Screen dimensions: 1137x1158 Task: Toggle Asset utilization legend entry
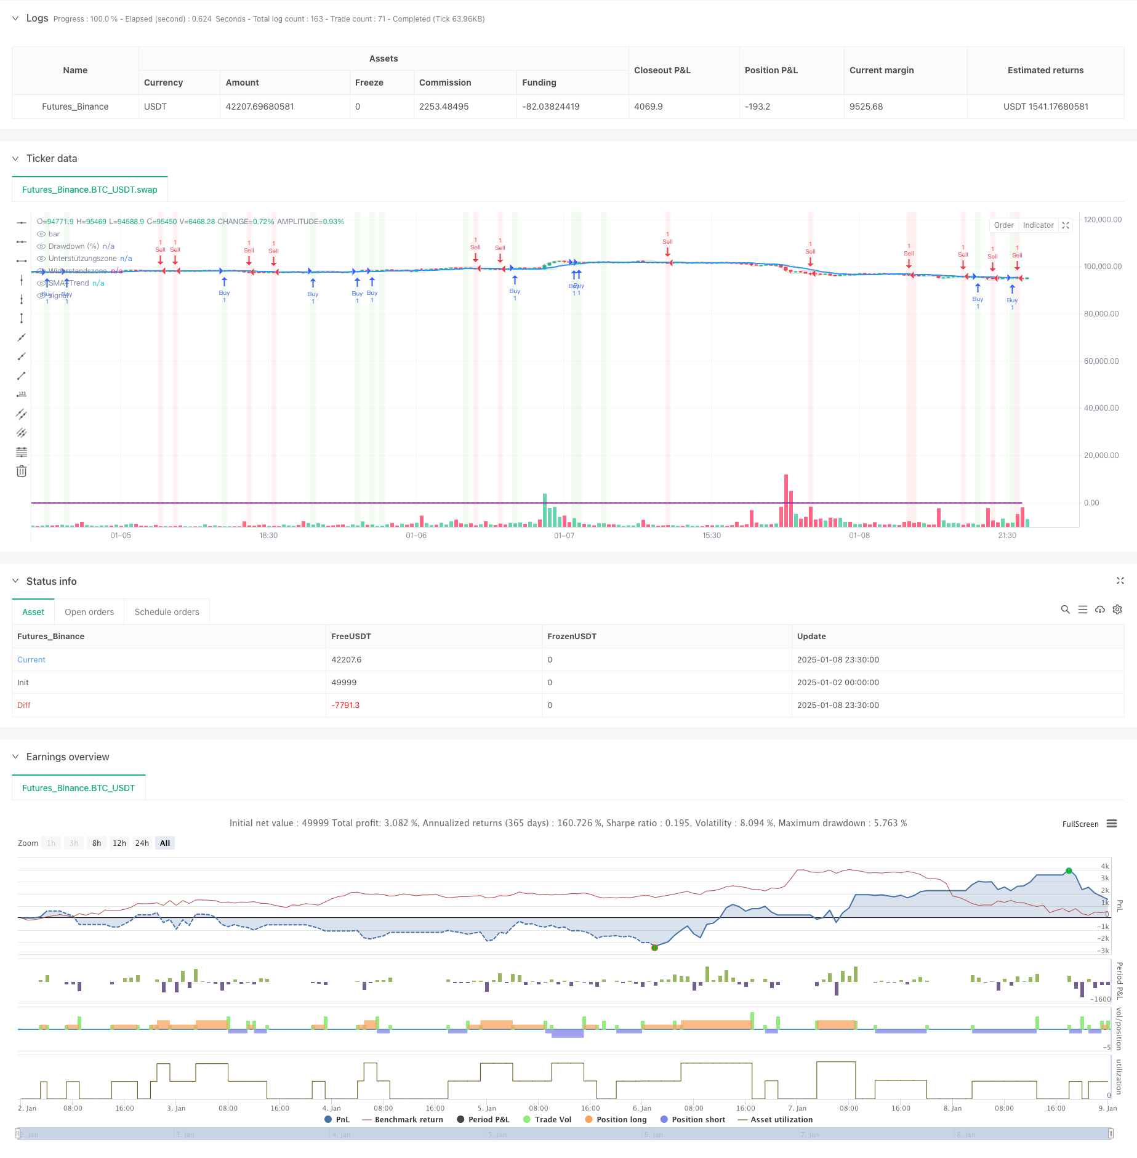coord(775,1119)
